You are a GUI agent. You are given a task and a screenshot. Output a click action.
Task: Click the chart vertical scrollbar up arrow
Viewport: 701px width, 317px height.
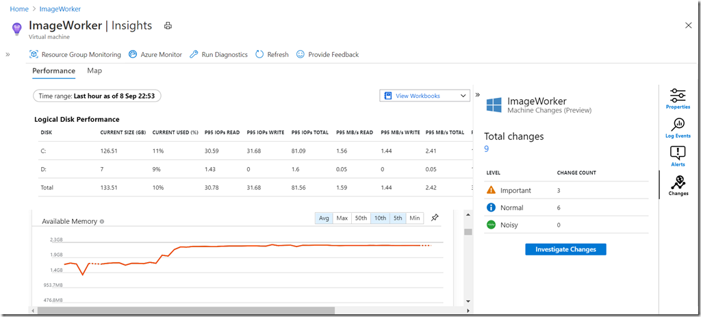coord(468,216)
